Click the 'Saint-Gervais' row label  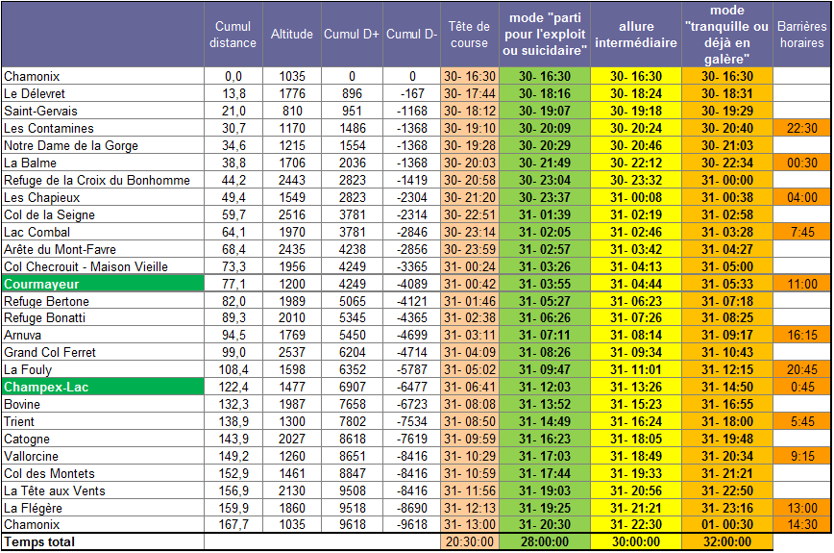point(103,111)
